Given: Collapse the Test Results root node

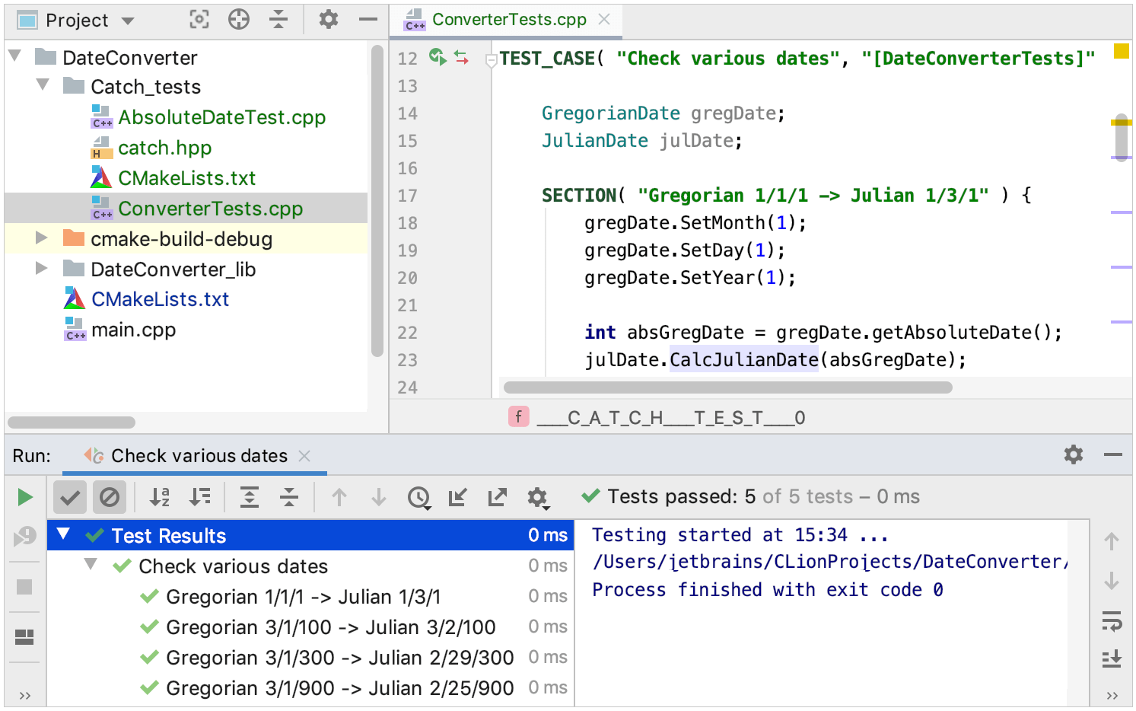Looking at the screenshot, I should (x=64, y=534).
